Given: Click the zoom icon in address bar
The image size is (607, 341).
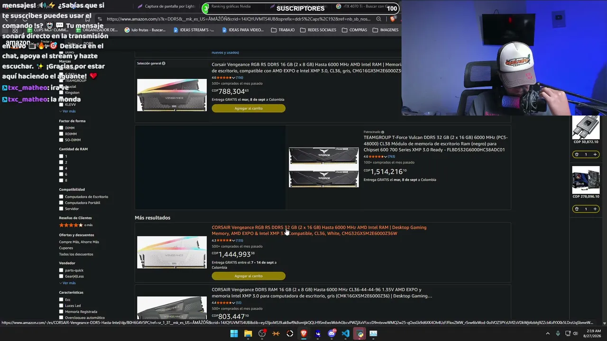Looking at the screenshot, I should click(378, 19).
